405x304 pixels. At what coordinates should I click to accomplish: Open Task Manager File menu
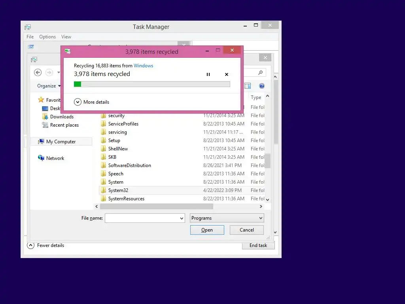coord(30,37)
